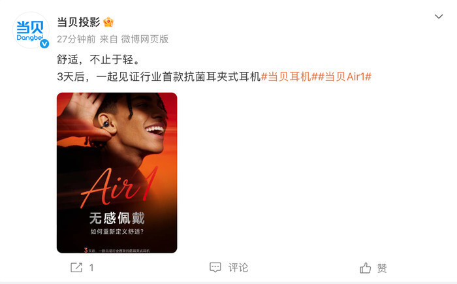This screenshot has height=284, width=457.
Task: Click the repost share icon
Action: (76, 268)
